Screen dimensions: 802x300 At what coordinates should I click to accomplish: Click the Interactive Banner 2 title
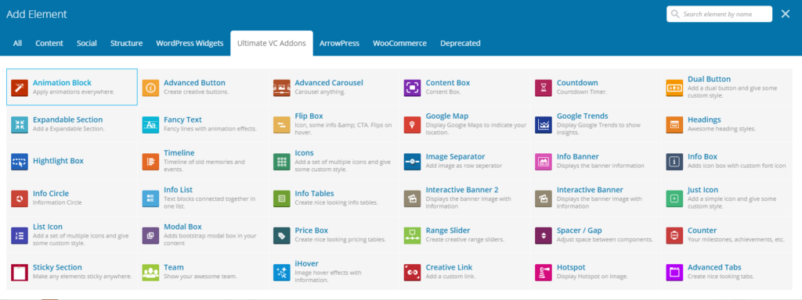(x=462, y=190)
